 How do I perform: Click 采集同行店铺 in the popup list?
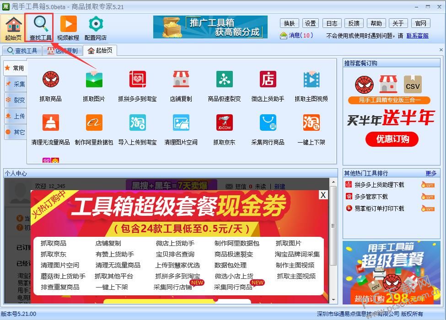point(172,287)
